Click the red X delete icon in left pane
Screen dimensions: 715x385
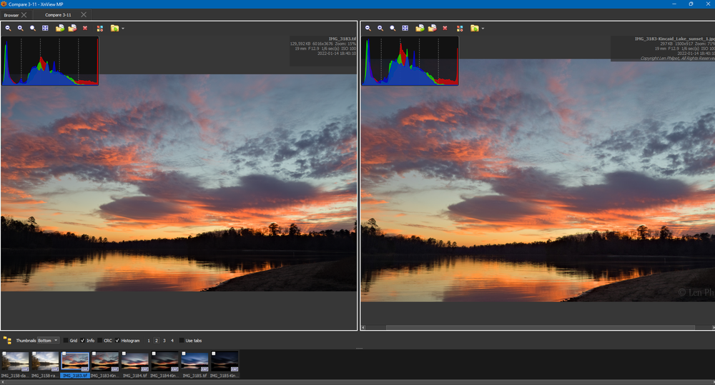(85, 29)
